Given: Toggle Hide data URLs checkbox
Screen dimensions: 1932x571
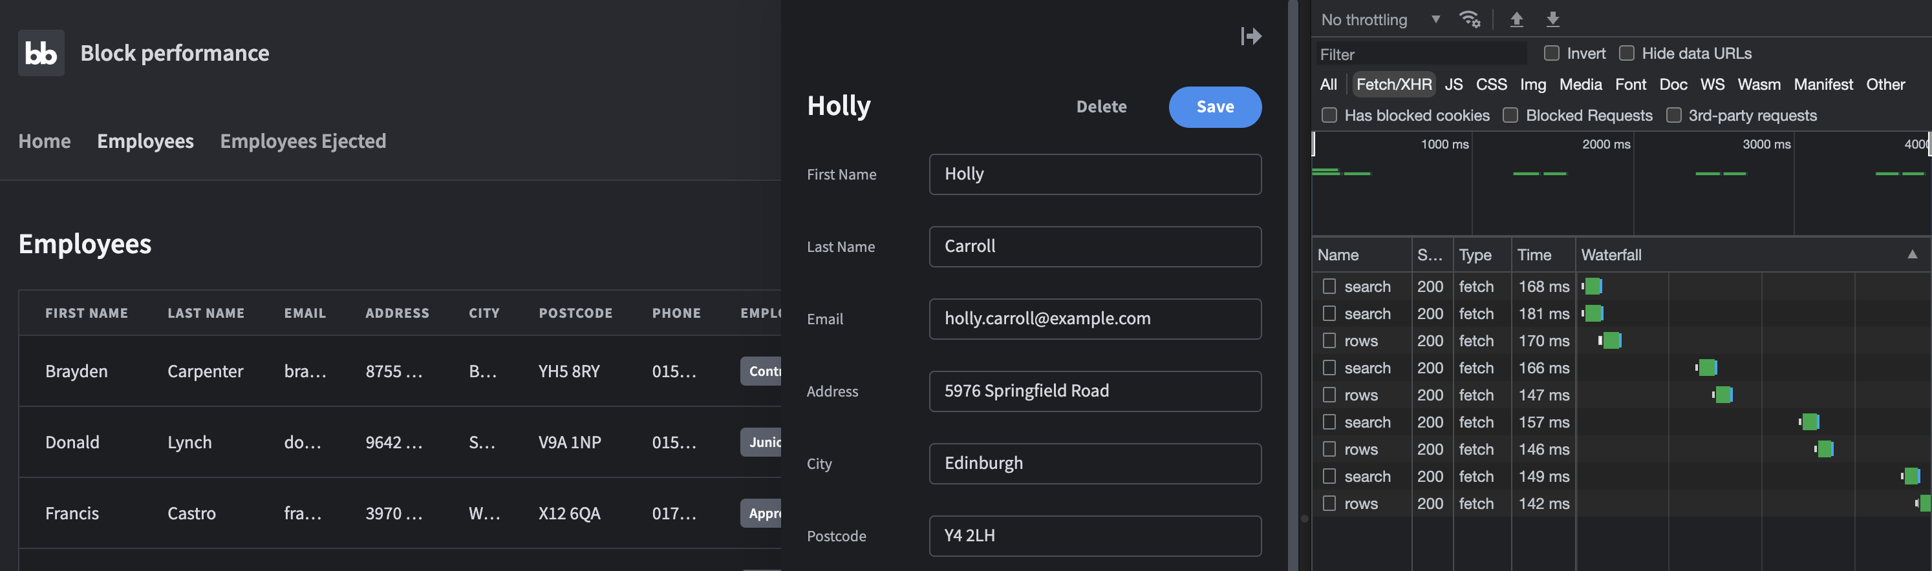Looking at the screenshot, I should pos(1626,53).
